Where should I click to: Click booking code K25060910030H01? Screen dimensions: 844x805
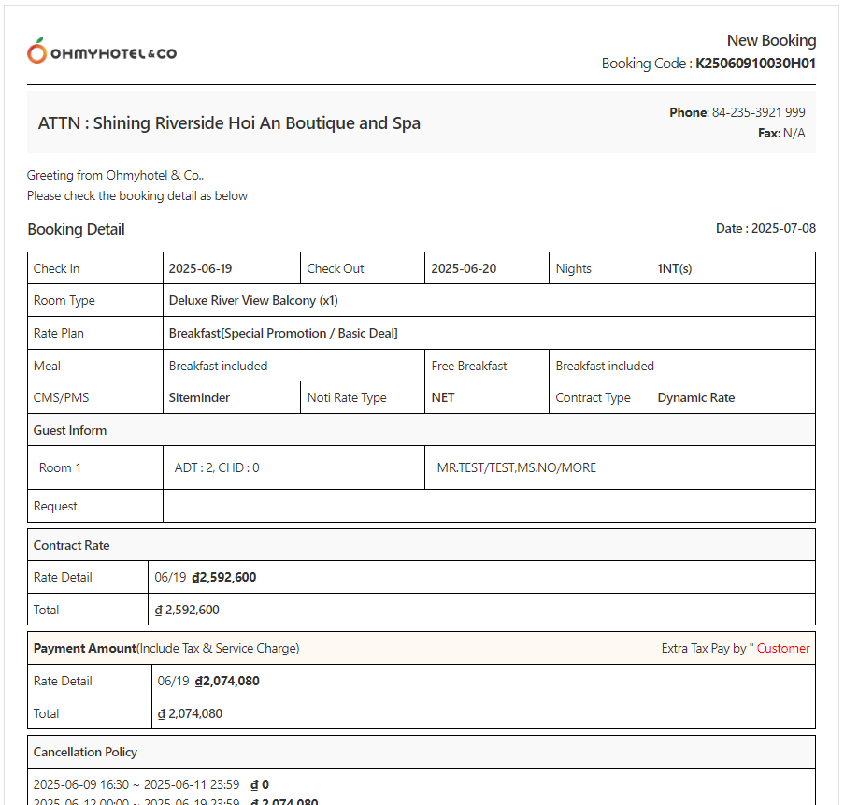click(x=755, y=64)
